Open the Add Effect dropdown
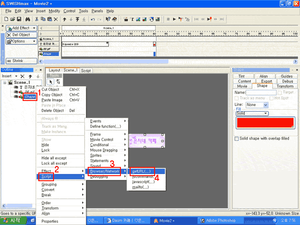This screenshot has width=300, height=225. pos(34,28)
